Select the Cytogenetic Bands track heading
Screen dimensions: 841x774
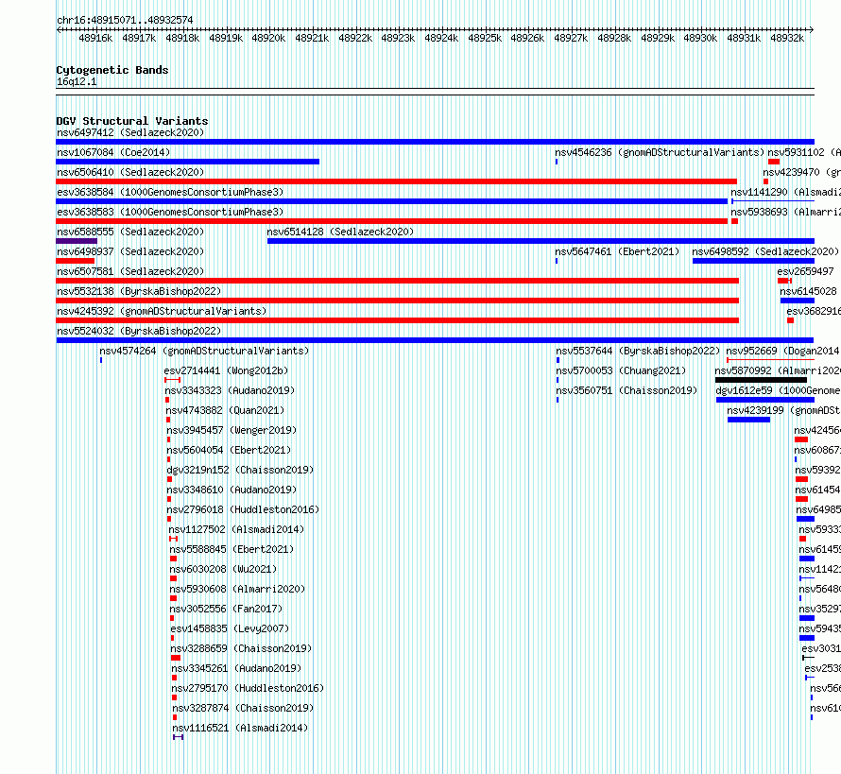[112, 70]
